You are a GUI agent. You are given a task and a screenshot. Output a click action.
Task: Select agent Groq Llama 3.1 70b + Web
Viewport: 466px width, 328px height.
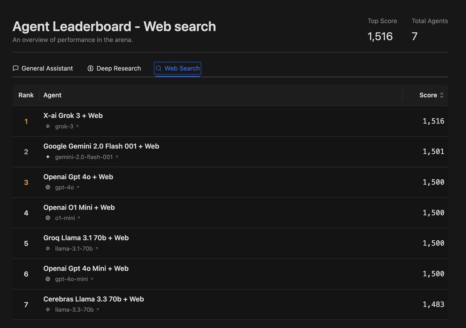[x=86, y=238]
